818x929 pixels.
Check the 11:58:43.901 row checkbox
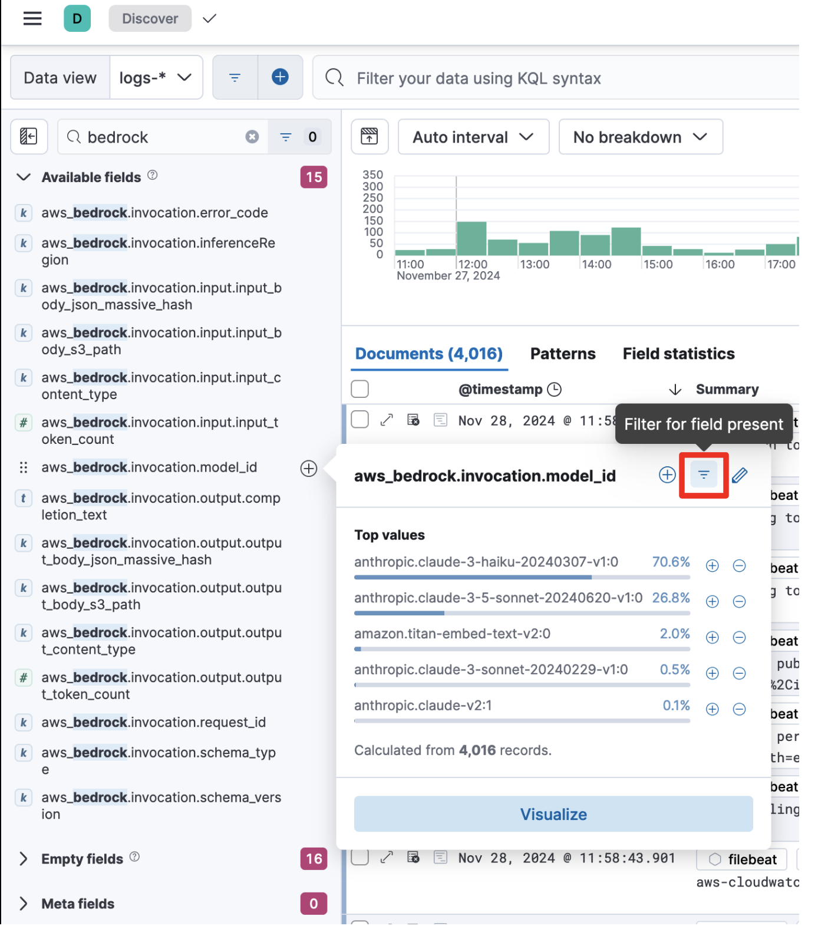[x=360, y=857]
